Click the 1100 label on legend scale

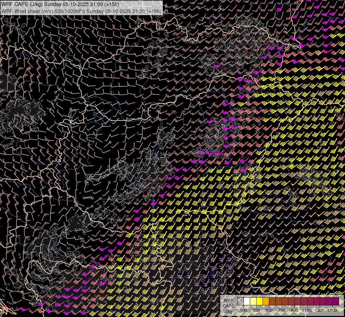(x=307, y=310)
